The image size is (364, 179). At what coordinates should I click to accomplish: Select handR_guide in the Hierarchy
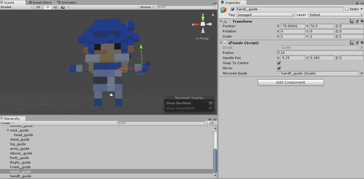tap(20, 176)
